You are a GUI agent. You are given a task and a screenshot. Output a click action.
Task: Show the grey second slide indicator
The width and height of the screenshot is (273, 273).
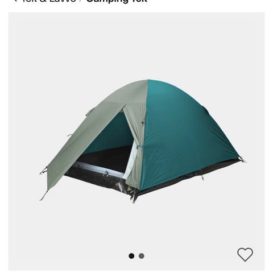[x=142, y=256]
